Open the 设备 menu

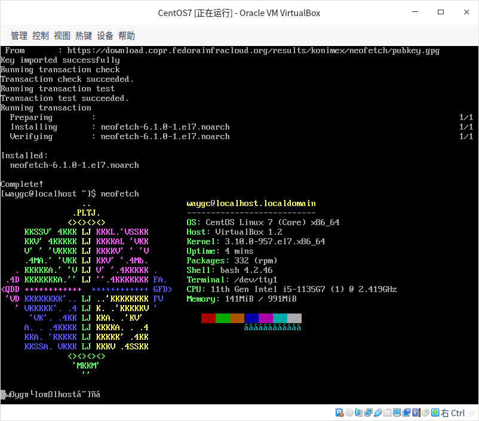[x=105, y=36]
